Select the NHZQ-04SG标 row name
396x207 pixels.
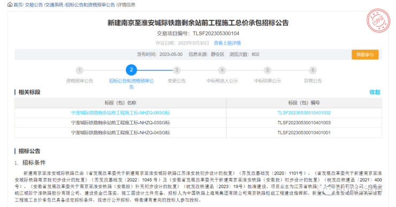(120, 133)
